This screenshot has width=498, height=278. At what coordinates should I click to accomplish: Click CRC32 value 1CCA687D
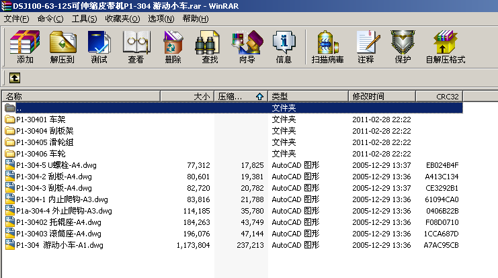[x=441, y=234]
